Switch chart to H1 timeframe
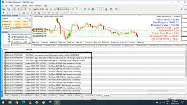This screenshot has width=187, height=105. (60, 13)
